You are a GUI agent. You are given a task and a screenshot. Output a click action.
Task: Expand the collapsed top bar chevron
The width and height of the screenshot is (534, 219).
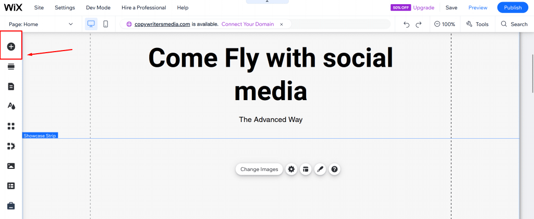click(267, 2)
